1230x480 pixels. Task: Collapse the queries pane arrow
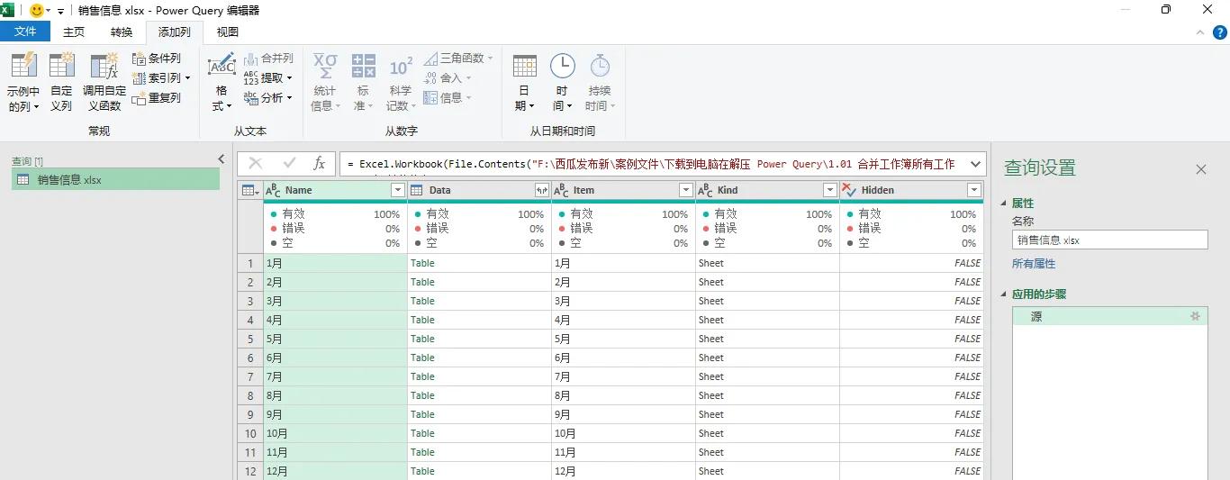[x=222, y=159]
